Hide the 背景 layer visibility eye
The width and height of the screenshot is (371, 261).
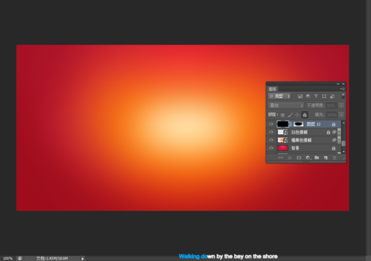pyautogui.click(x=271, y=148)
